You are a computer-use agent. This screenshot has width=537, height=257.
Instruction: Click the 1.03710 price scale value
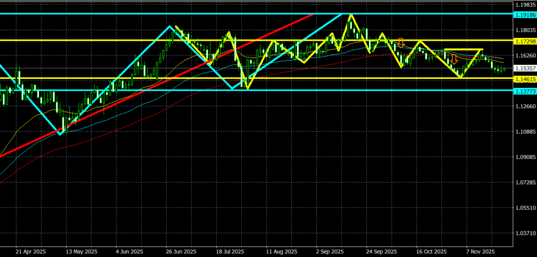(525, 233)
